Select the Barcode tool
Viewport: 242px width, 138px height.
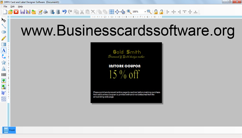point(4,75)
